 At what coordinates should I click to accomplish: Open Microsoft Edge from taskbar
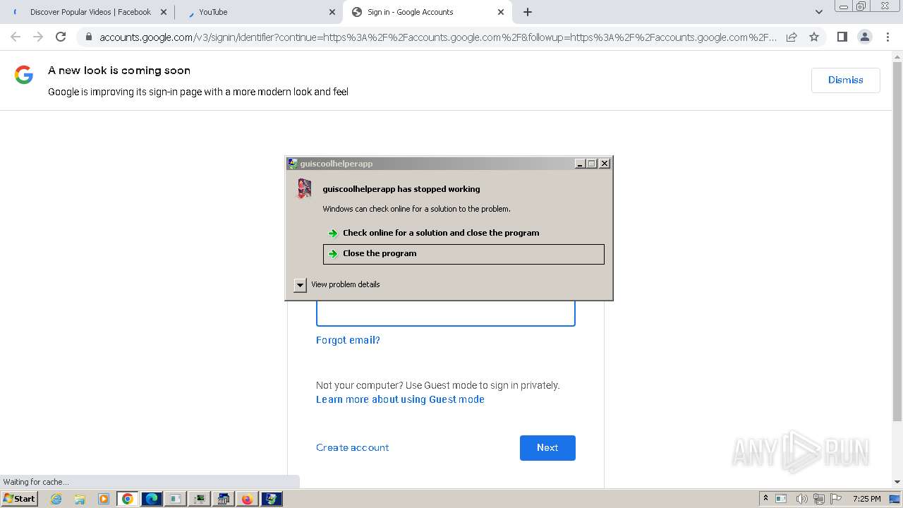click(x=151, y=499)
